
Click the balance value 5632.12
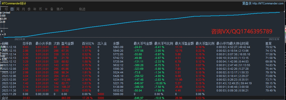[x=118, y=65]
